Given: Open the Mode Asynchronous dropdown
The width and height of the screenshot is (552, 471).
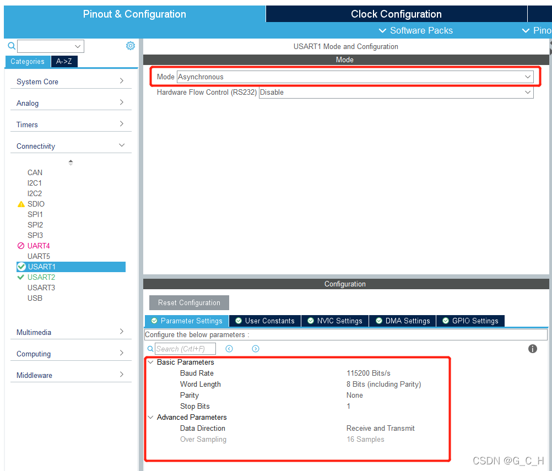Looking at the screenshot, I should point(355,77).
